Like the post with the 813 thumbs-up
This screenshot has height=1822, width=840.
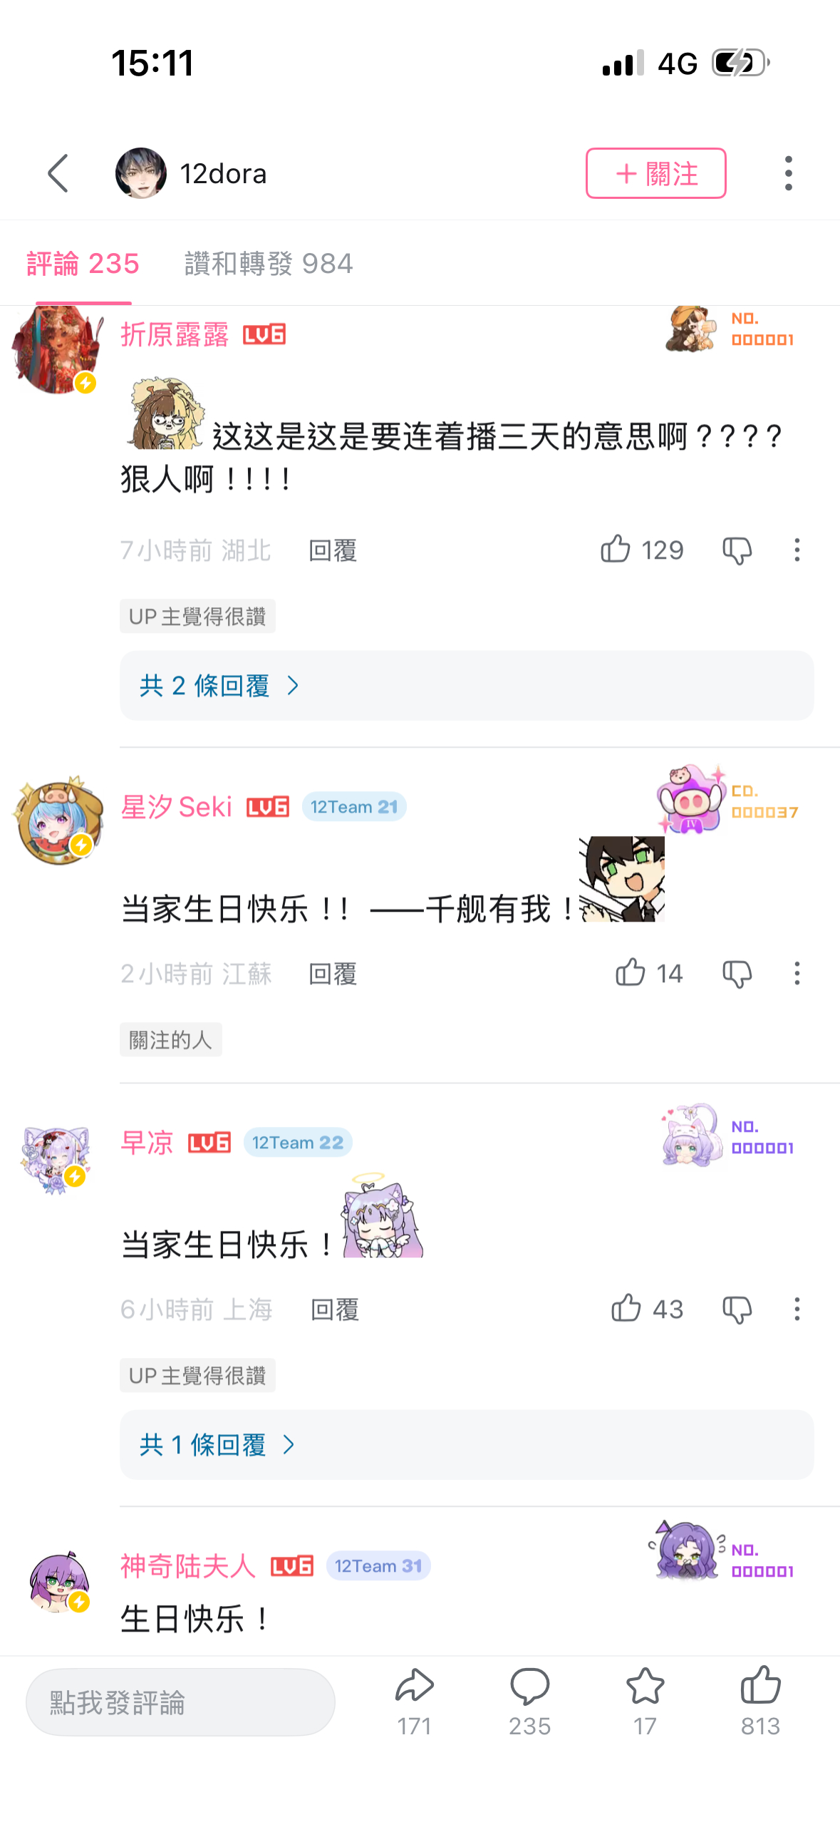760,1701
